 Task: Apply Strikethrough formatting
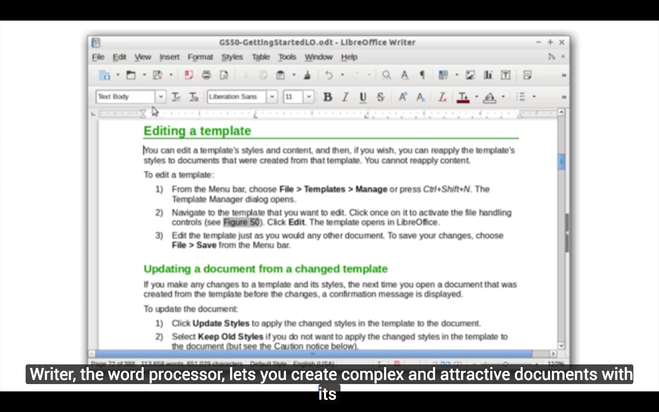(x=381, y=97)
